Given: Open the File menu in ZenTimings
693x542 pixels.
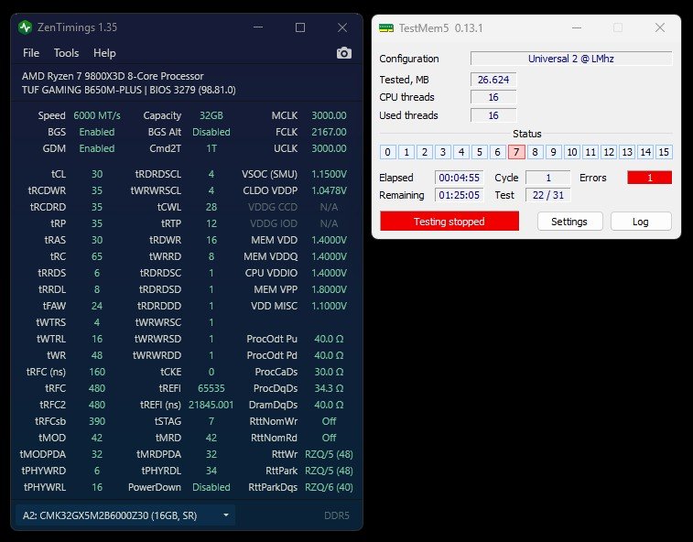Looking at the screenshot, I should tap(31, 53).
